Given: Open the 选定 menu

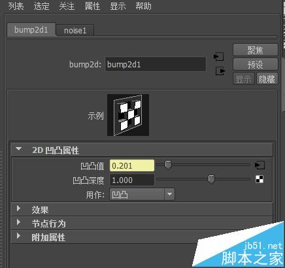Looking at the screenshot, I should tap(41, 6).
